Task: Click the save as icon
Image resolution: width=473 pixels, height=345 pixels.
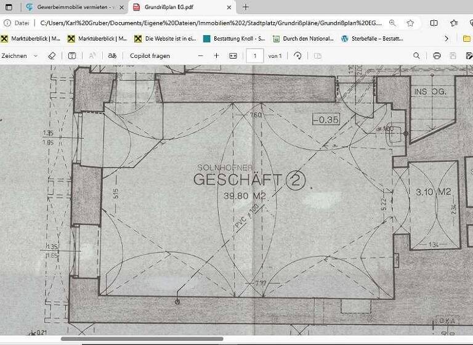Action: pos(469,56)
